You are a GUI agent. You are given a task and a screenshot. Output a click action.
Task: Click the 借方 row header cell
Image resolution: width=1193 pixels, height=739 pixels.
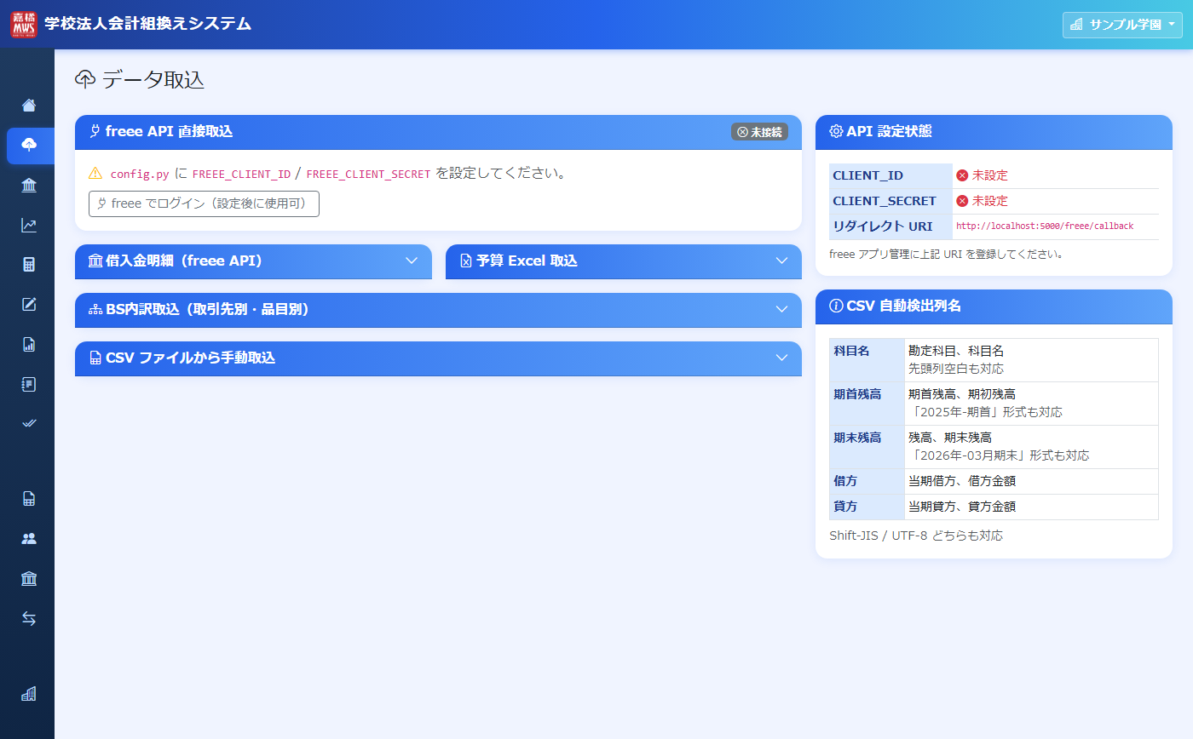click(x=867, y=481)
